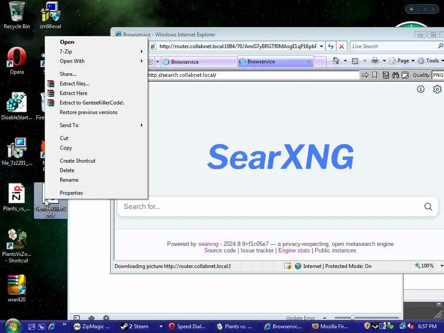Click the SearXNG info icon
Screen dimensions: 444x333
pyautogui.click(x=421, y=89)
